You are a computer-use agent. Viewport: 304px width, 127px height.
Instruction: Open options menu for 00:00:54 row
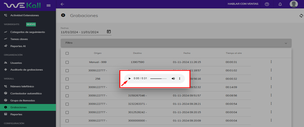coord(271,103)
